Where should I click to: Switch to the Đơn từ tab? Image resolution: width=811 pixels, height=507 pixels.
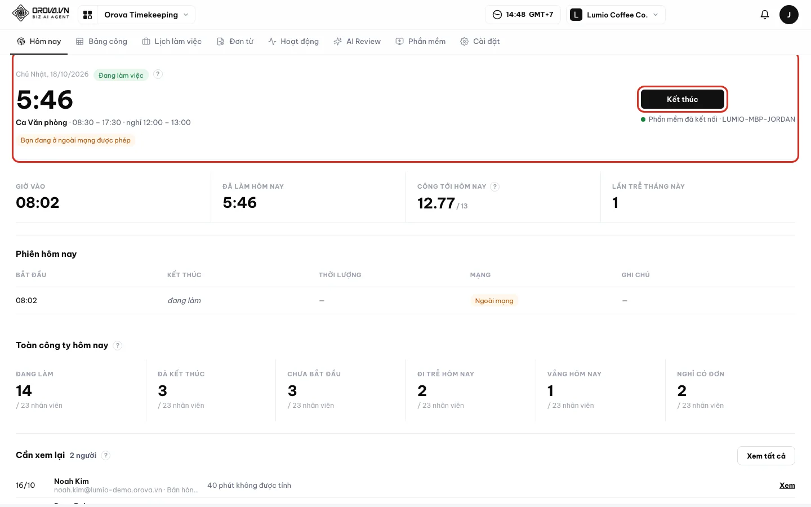[x=235, y=42]
